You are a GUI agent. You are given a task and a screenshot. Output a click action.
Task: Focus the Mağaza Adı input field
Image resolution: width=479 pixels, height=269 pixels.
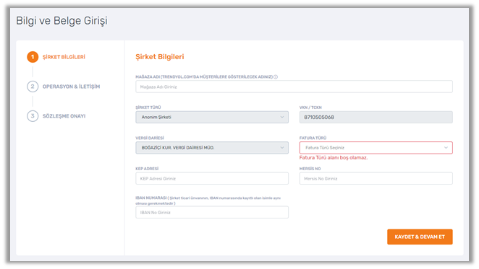[294, 87]
